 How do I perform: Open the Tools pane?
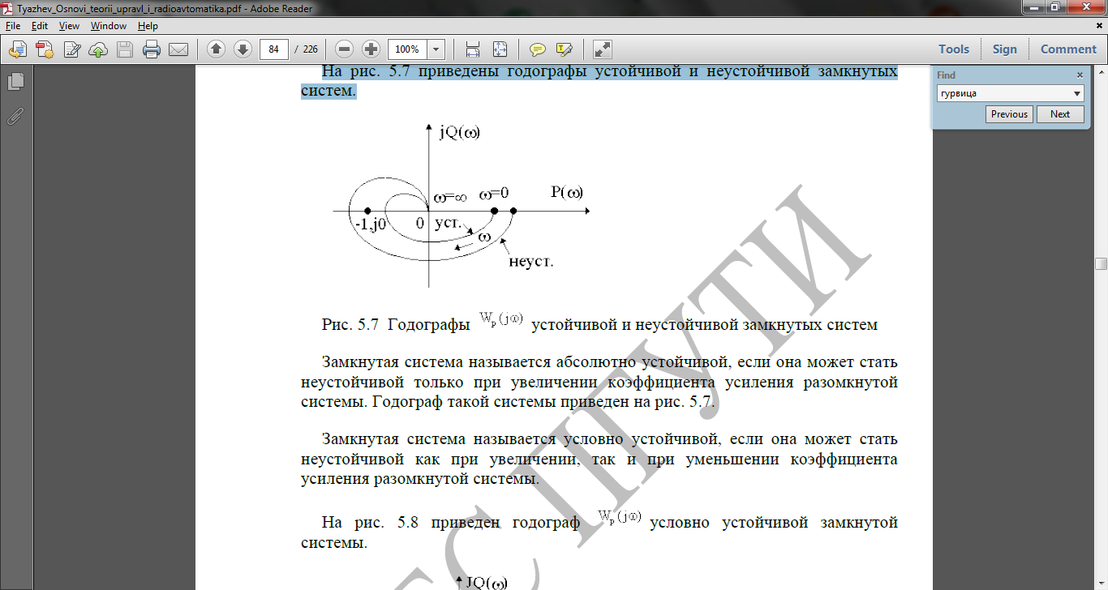tap(954, 49)
